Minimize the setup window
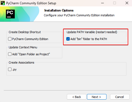This screenshot has height=102, width=132. [x=102, y=3]
